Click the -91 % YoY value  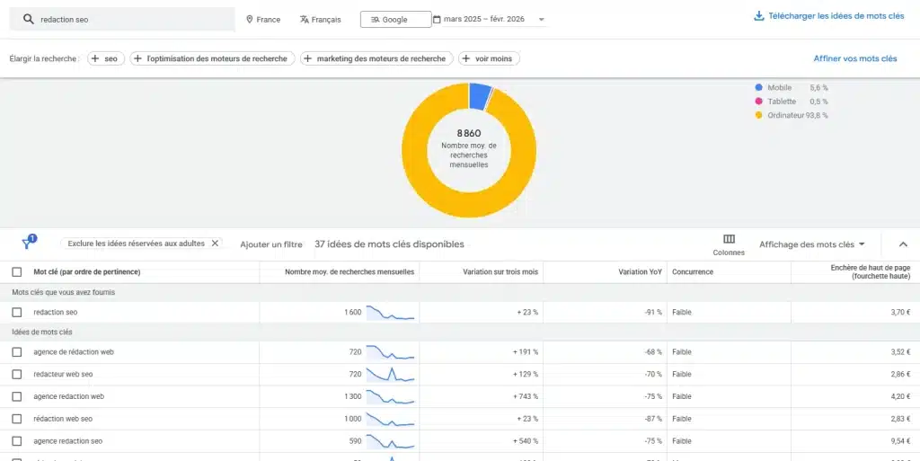[653, 313]
